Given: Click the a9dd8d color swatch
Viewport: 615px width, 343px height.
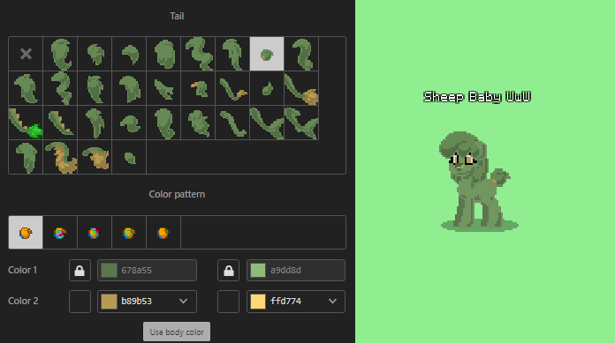Looking at the screenshot, I should (x=258, y=270).
